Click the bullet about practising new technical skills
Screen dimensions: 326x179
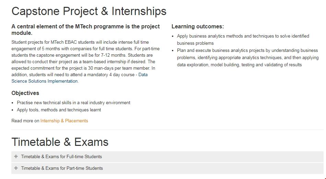pos(73,102)
